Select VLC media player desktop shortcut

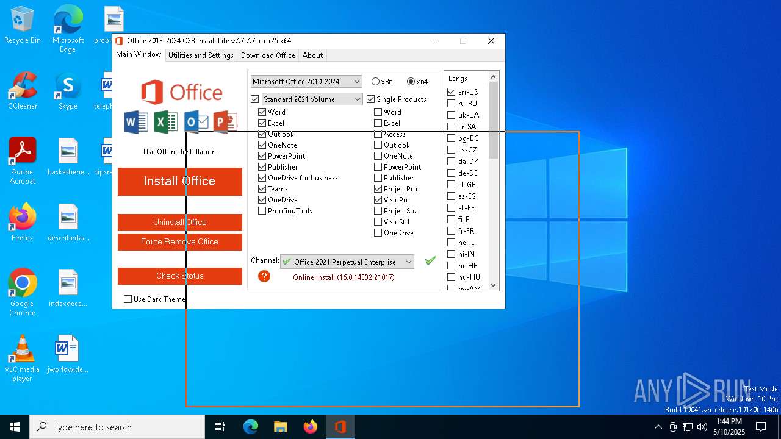pos(23,359)
